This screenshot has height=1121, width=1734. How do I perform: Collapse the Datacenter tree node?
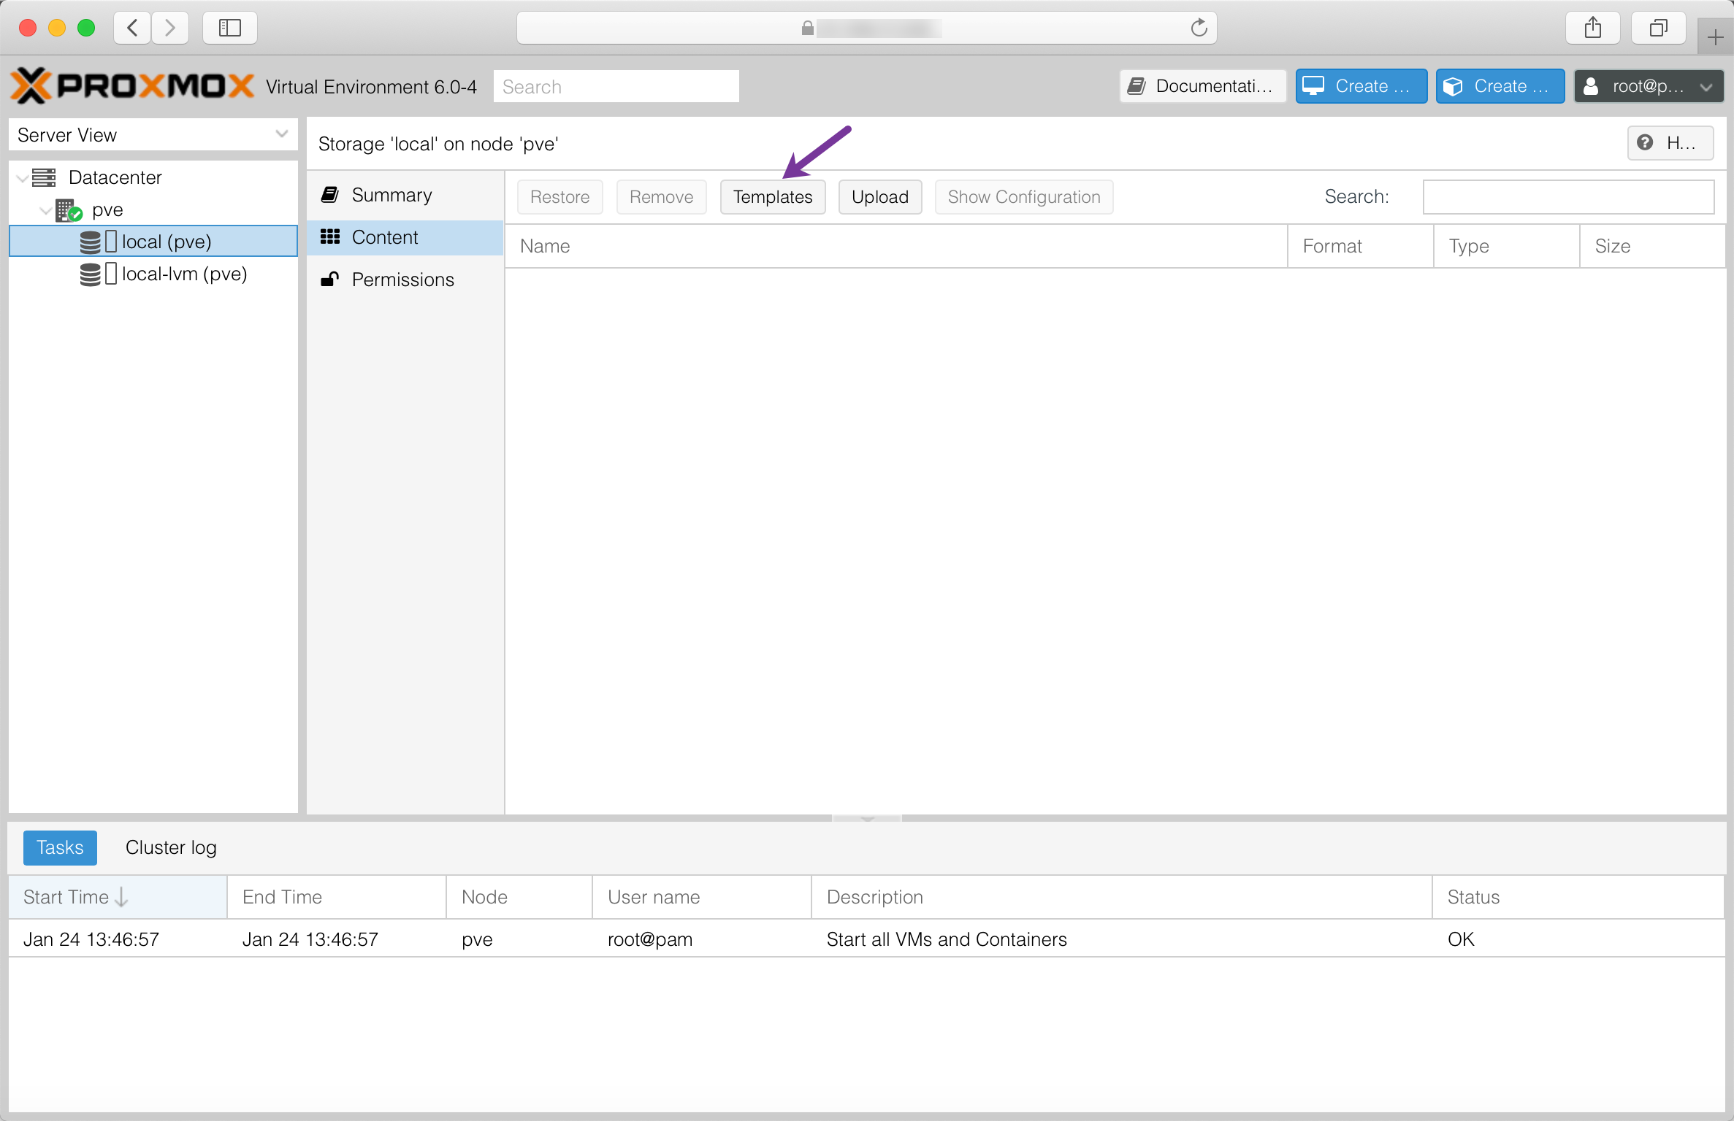[x=23, y=177]
